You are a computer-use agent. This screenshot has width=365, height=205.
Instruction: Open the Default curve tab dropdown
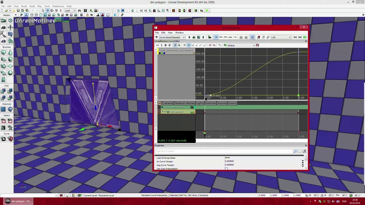tap(241, 45)
